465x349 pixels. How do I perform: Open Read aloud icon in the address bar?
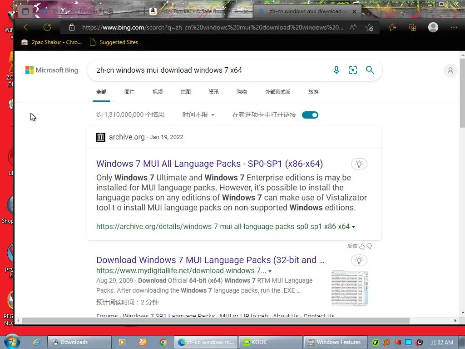pyautogui.click(x=352, y=27)
